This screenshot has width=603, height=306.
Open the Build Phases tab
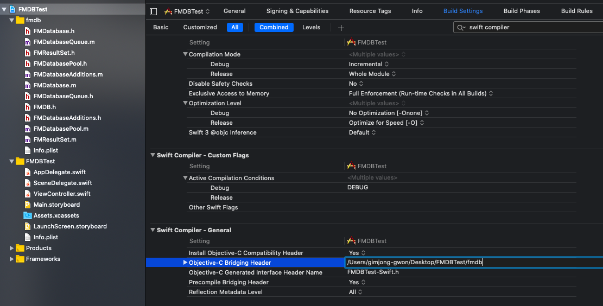522,11
